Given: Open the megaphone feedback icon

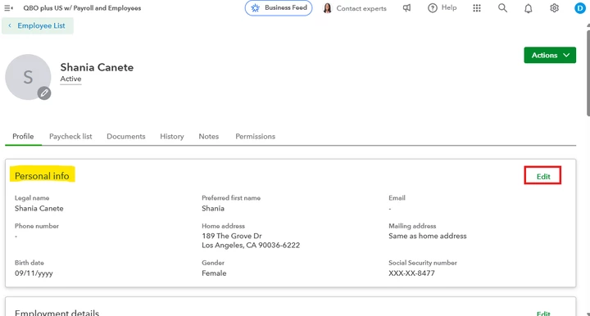Looking at the screenshot, I should [406, 8].
